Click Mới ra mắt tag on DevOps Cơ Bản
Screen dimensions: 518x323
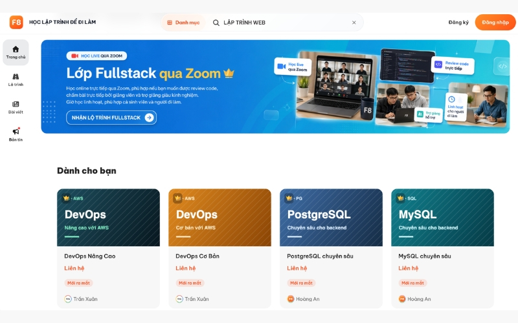[190, 283]
